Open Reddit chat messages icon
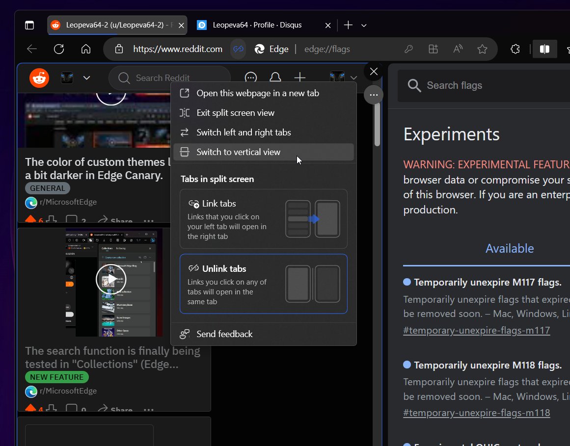Screen dimensions: 570x446 (251, 78)
